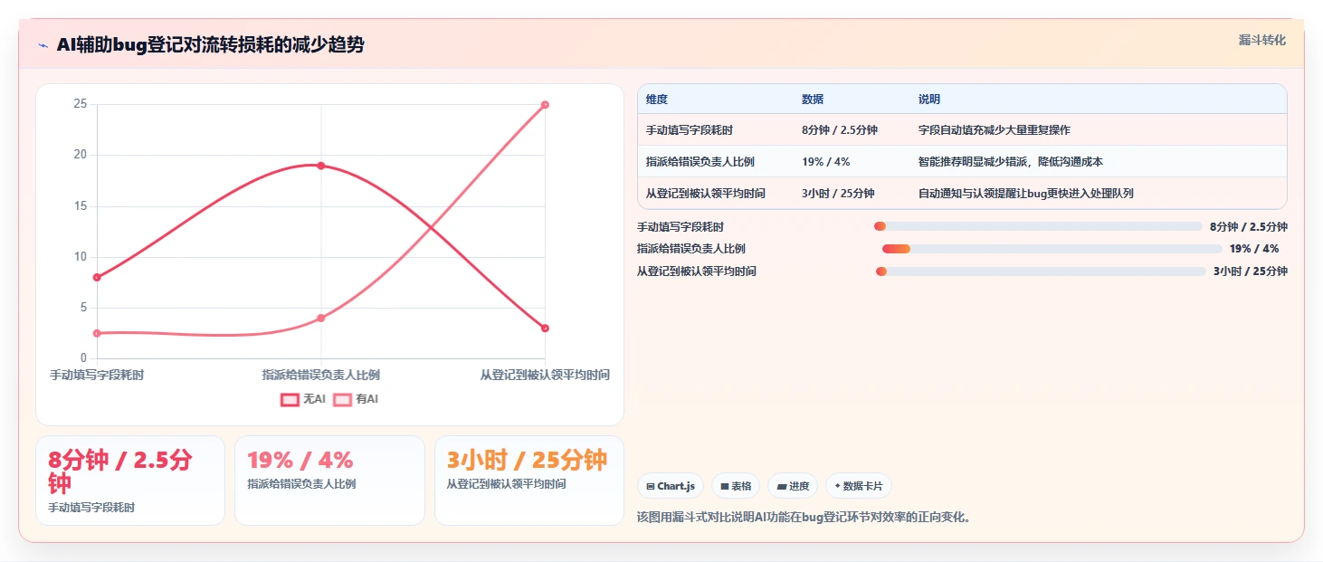
Task: Click table cell 智能推荐明显减少错派，降低沟通成本
Action: (1011, 162)
